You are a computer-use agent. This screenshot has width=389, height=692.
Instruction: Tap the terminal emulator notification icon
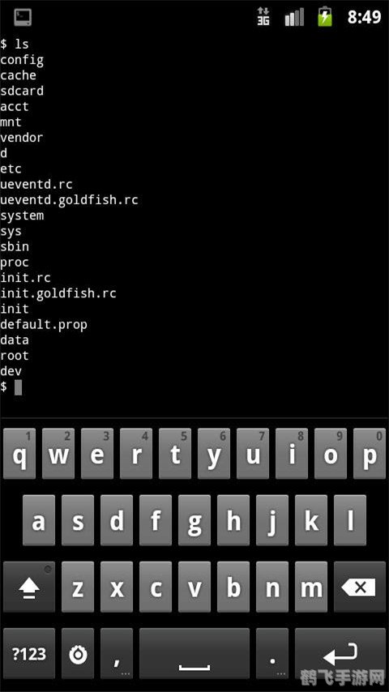(x=23, y=17)
